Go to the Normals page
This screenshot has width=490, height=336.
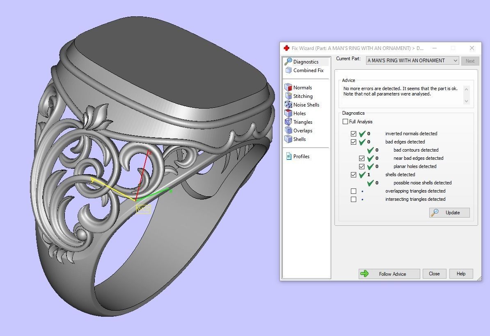[x=302, y=88]
